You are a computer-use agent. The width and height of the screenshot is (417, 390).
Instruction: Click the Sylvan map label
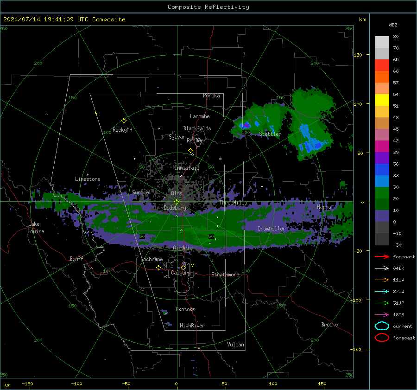177,137
